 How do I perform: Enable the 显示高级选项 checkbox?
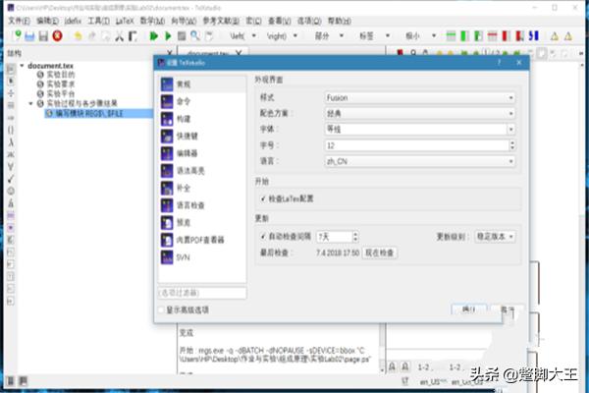coord(162,310)
